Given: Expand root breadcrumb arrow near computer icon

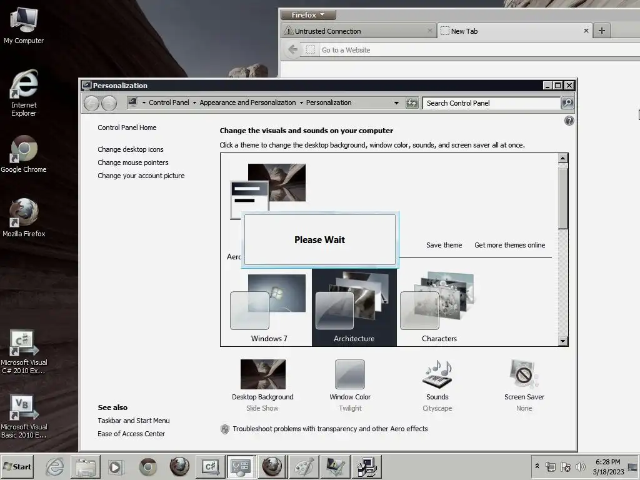Looking at the screenshot, I should point(144,103).
